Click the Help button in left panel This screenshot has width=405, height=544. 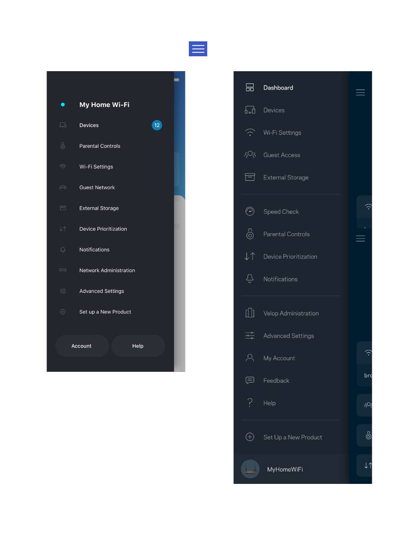(138, 346)
